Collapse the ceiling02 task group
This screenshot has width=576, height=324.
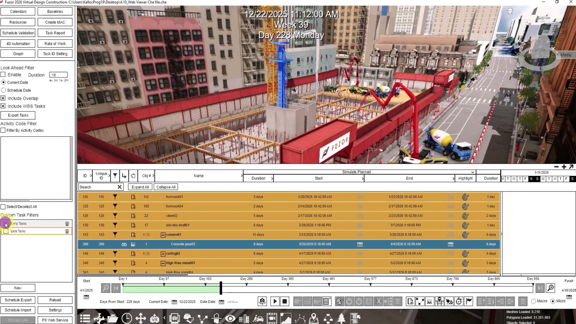pos(163,254)
